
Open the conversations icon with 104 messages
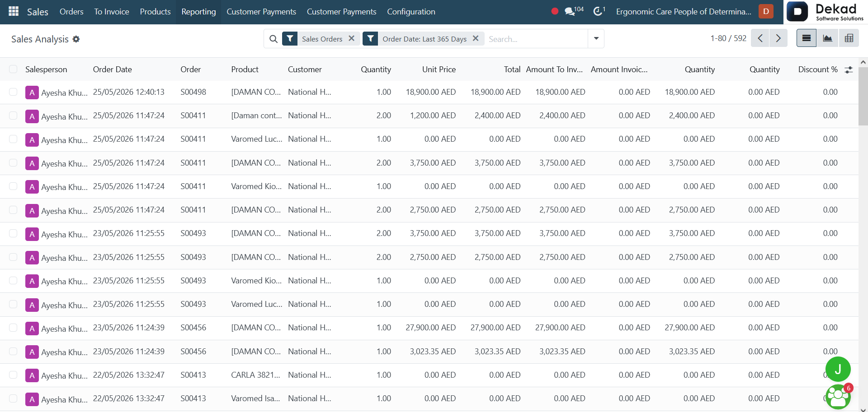point(574,11)
